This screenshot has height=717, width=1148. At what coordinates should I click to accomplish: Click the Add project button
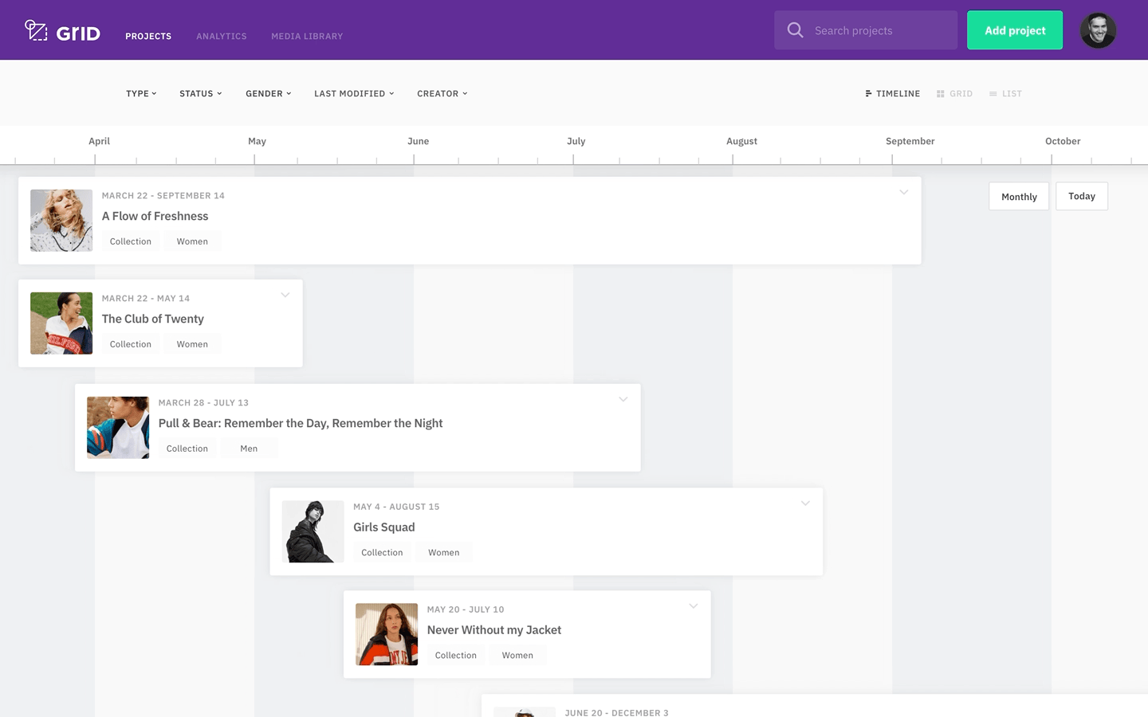pyautogui.click(x=1014, y=30)
